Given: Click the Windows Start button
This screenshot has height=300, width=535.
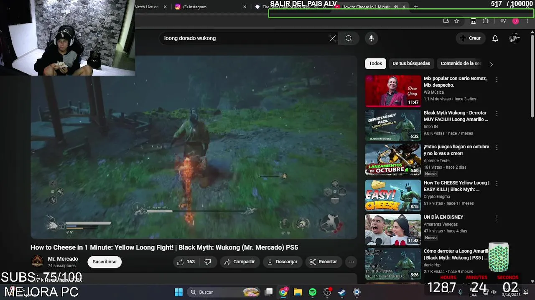Looking at the screenshot, I should pyautogui.click(x=178, y=292).
